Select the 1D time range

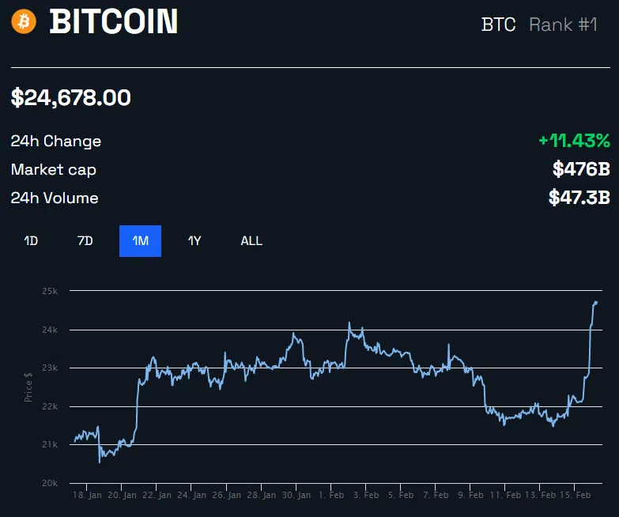tap(31, 241)
